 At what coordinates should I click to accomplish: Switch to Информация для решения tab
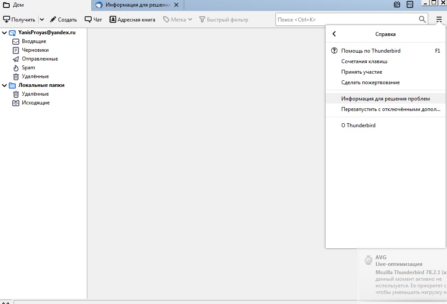(137, 5)
